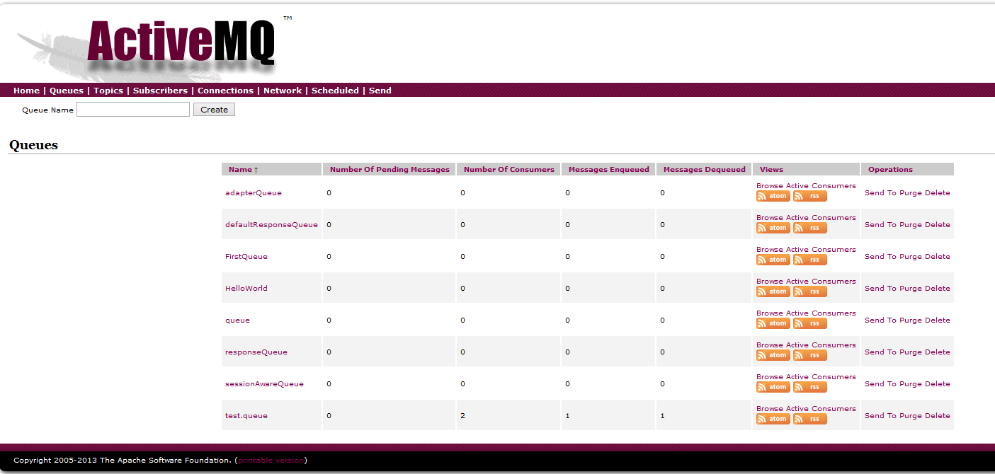Open the Scheduled page

tap(335, 91)
